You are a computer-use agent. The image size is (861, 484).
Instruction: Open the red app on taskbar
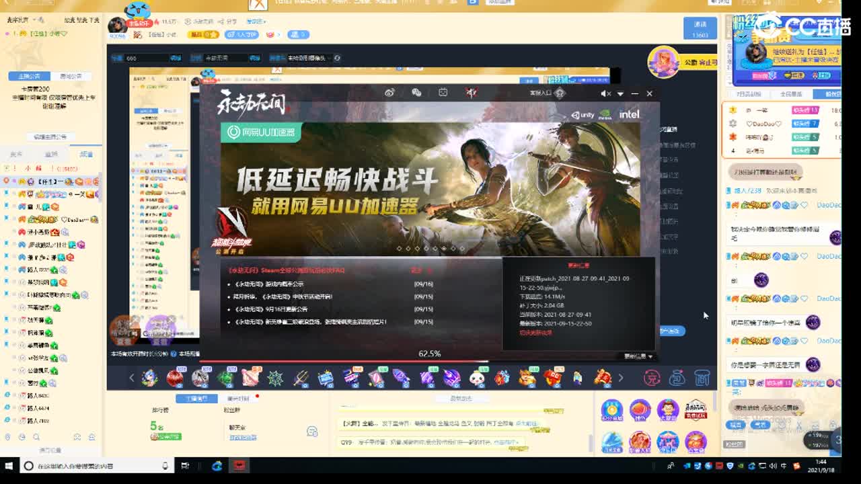pyautogui.click(x=239, y=466)
